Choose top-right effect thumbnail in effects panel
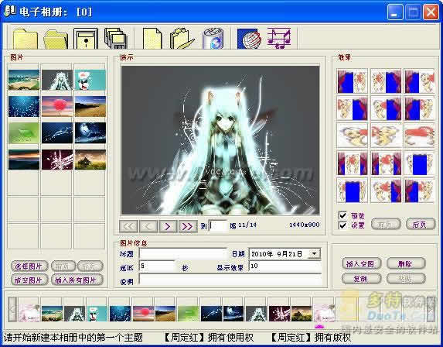 pyautogui.click(x=419, y=81)
